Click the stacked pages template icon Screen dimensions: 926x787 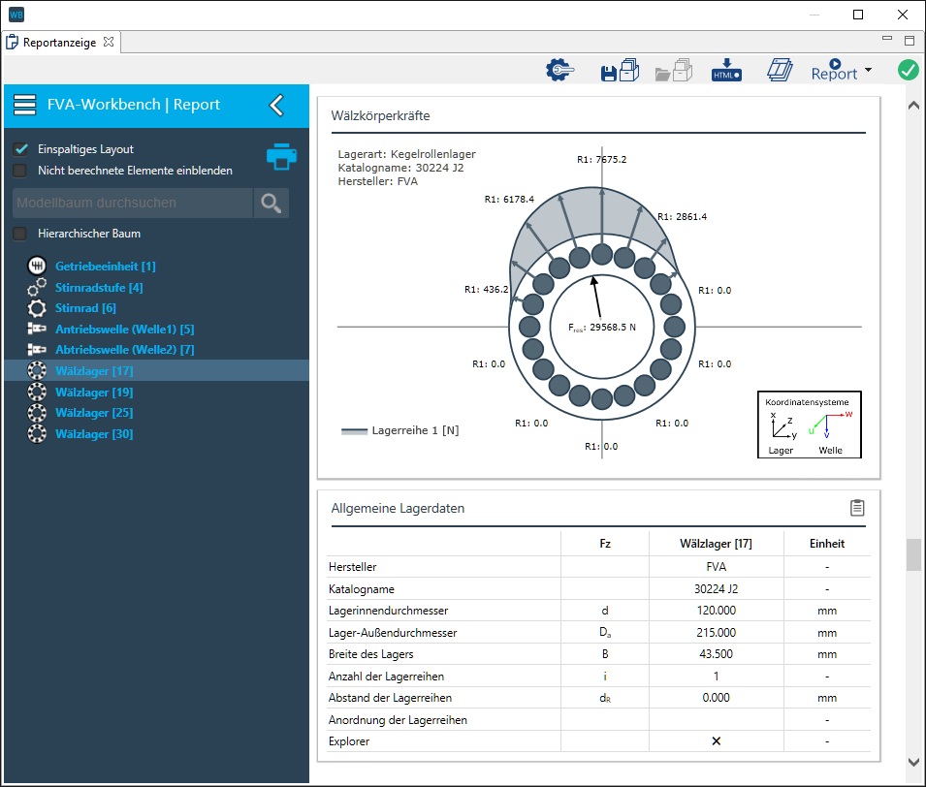[780, 71]
